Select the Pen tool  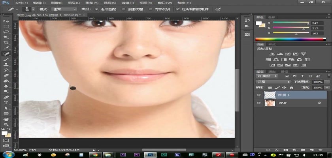point(6,97)
